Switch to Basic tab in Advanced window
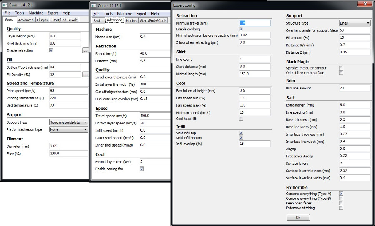This screenshot has height=226, width=375. point(97,20)
